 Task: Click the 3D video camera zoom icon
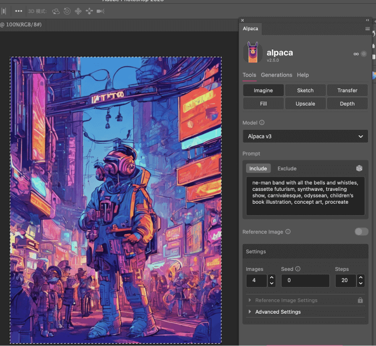click(x=101, y=11)
